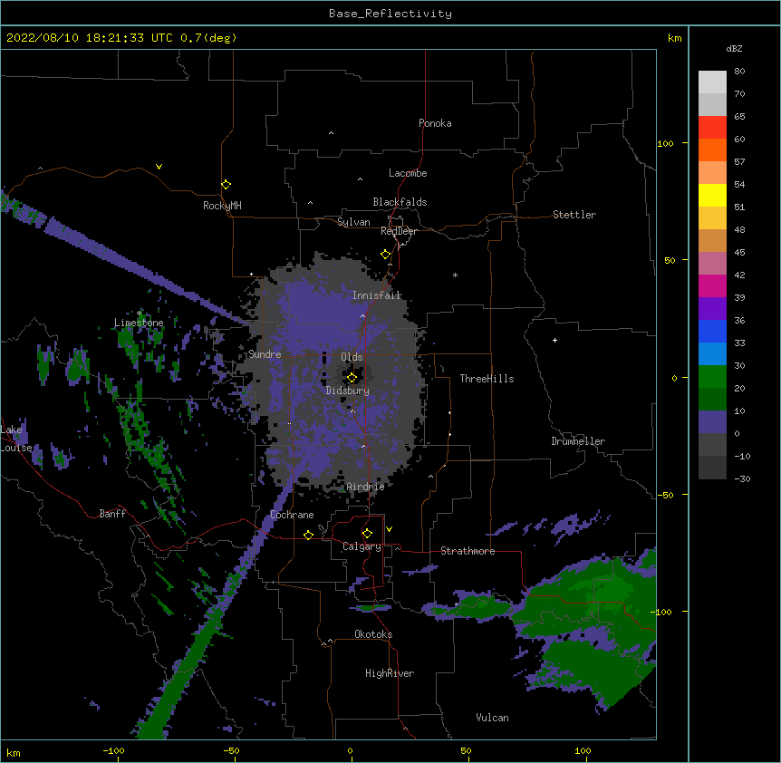The image size is (781, 763).
Task: Click the red 60 dBZ color swatch
Action: coord(712,128)
